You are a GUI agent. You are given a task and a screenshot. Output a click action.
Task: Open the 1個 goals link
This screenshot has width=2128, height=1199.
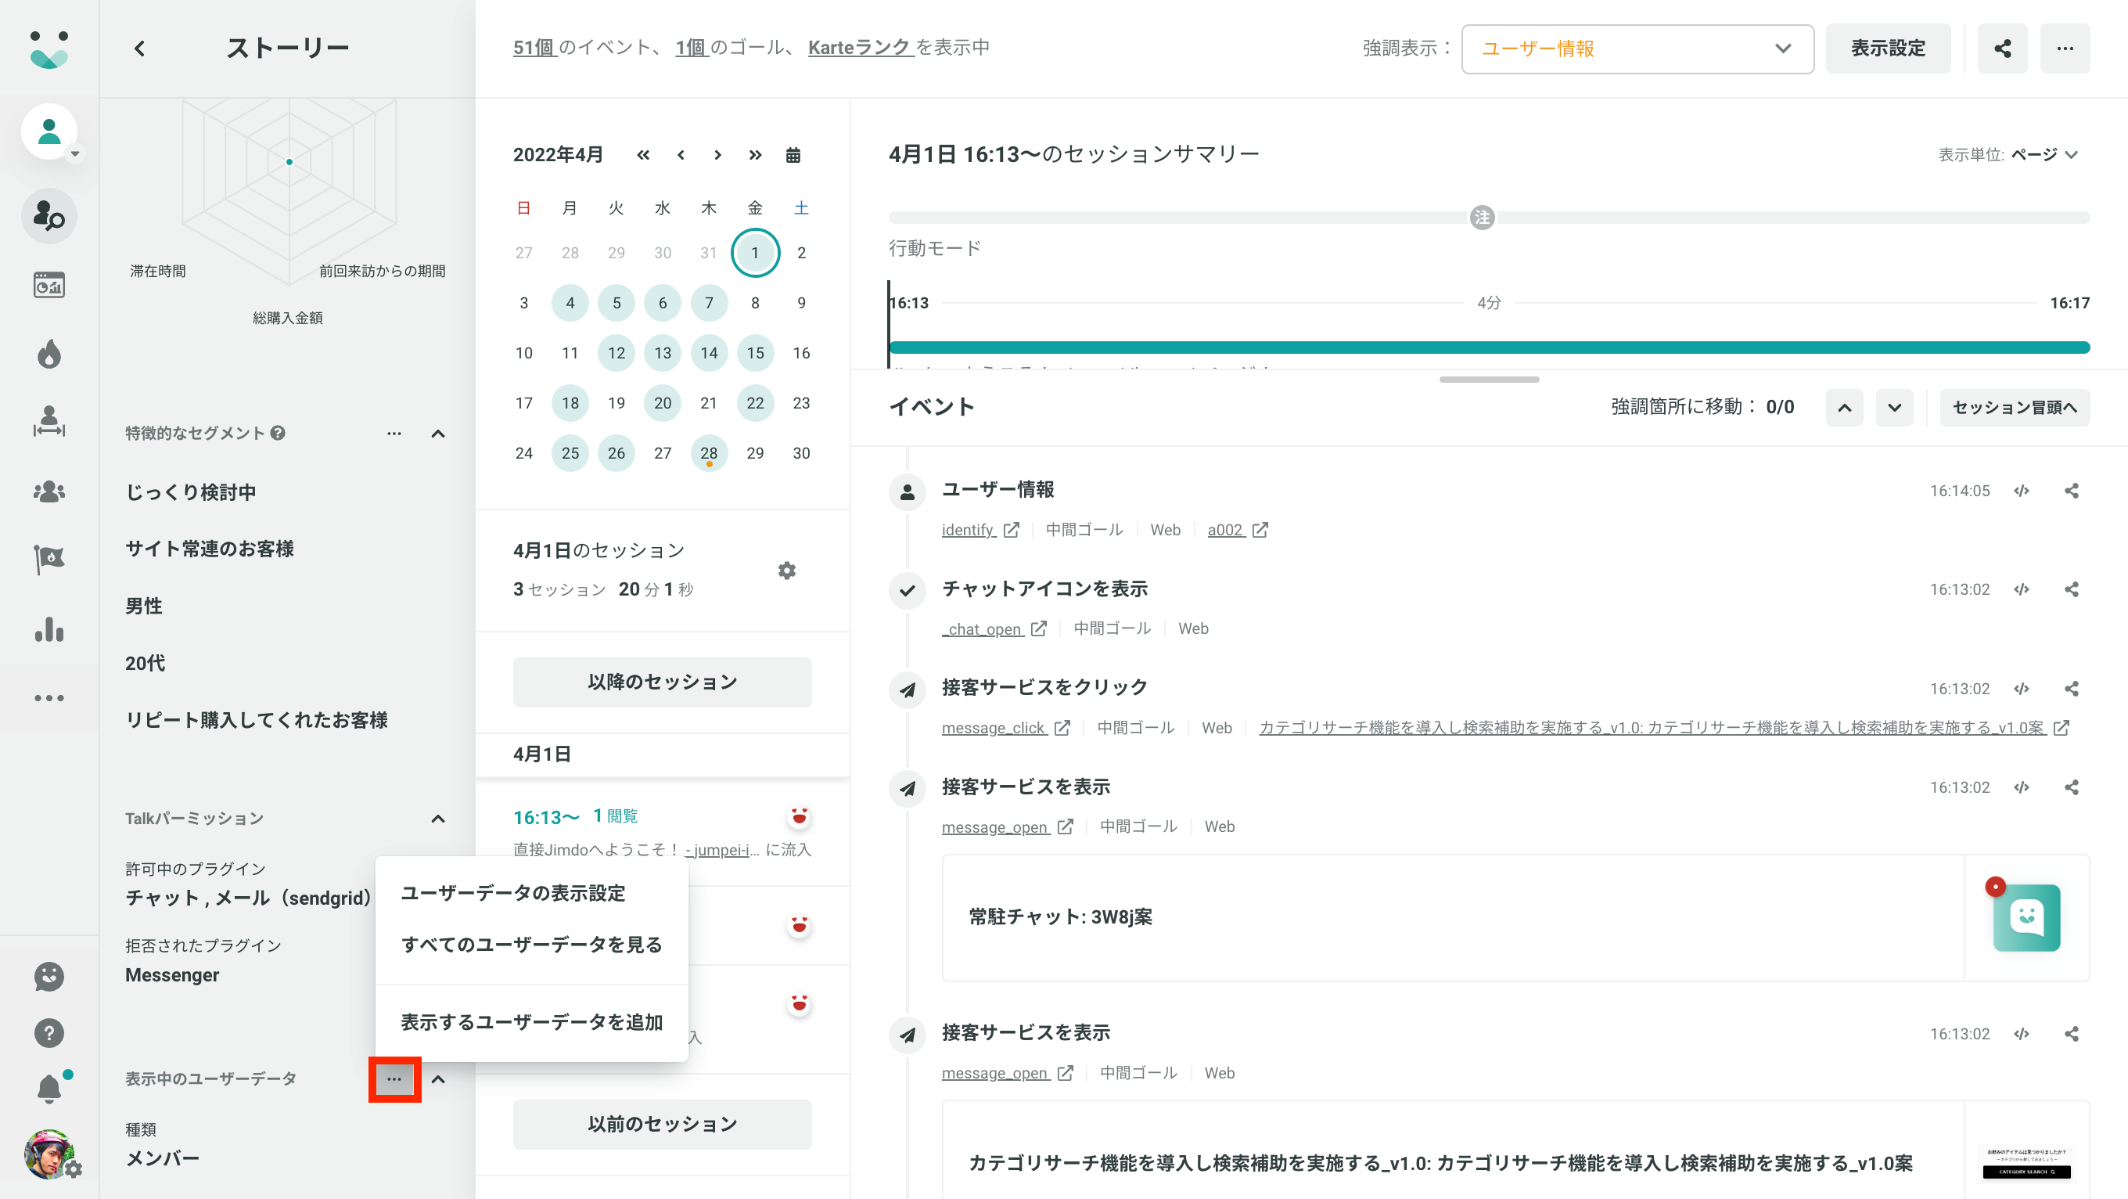tap(691, 48)
